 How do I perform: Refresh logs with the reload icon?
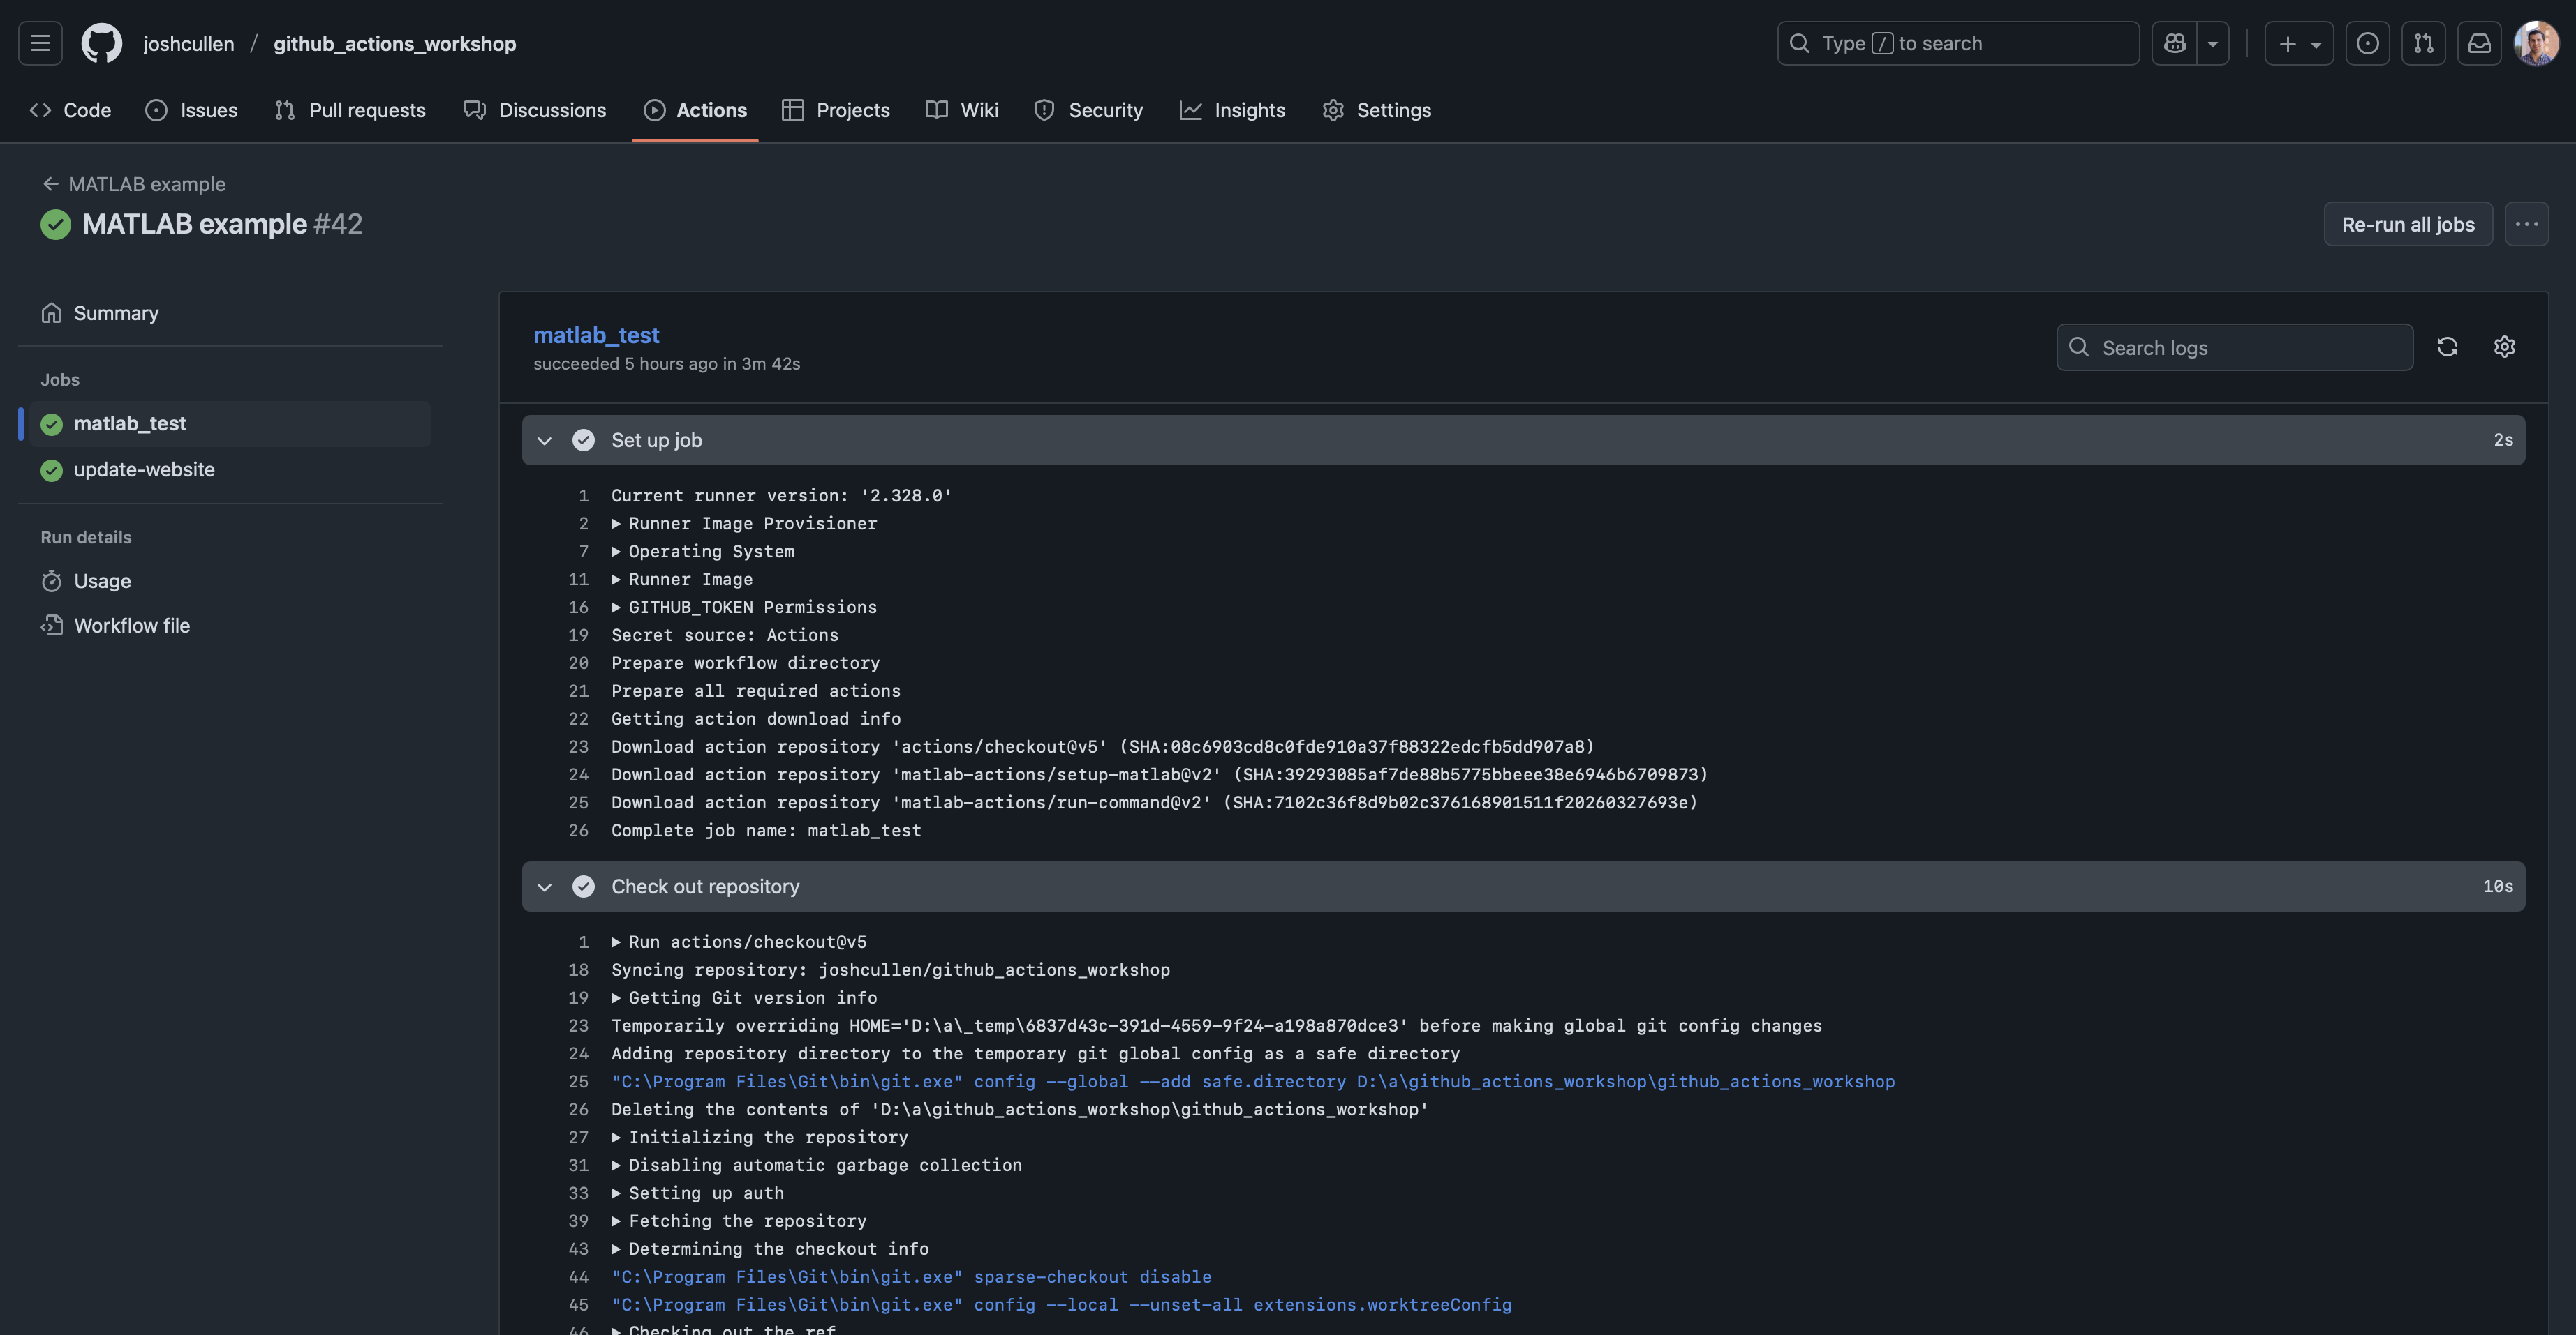click(2447, 347)
